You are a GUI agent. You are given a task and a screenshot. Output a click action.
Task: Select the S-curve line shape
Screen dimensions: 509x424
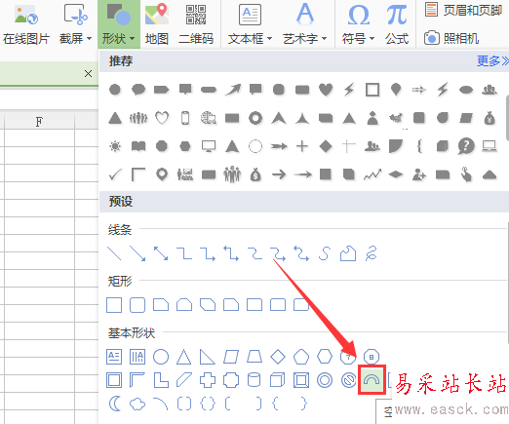(x=325, y=253)
